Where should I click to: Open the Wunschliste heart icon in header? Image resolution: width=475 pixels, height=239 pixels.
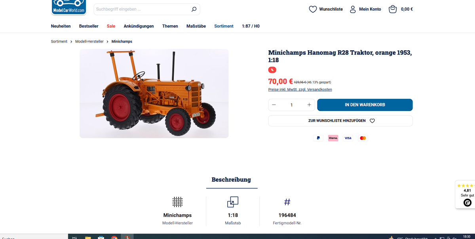[313, 9]
